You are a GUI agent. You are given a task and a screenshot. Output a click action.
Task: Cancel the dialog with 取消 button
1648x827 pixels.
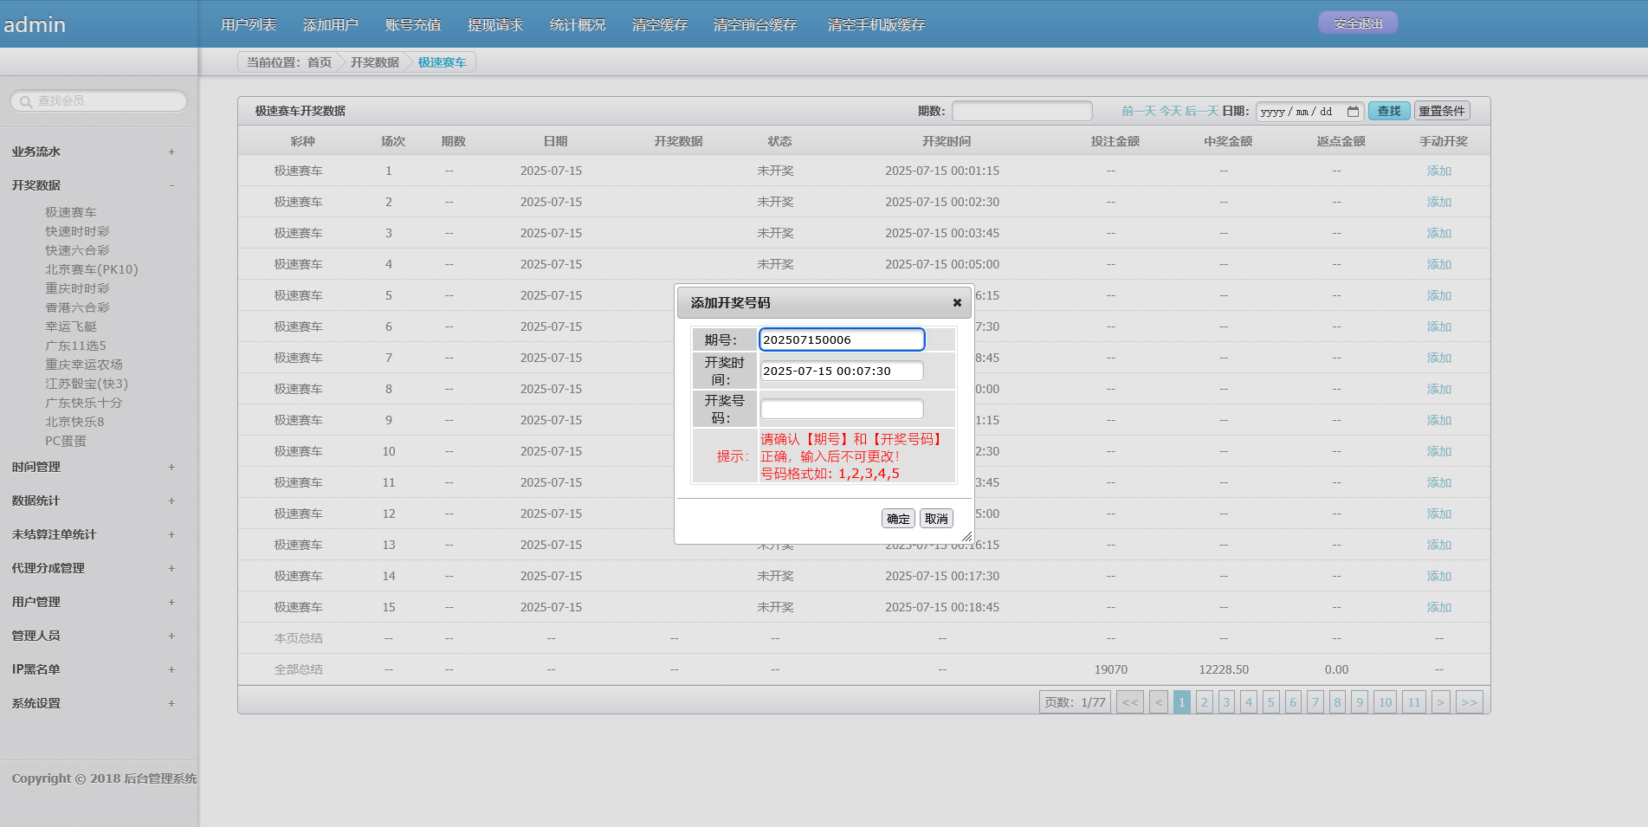(936, 519)
